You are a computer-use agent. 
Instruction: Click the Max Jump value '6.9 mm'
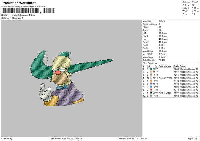162,57
